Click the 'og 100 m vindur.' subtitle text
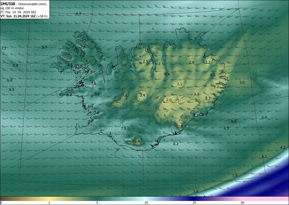Screen dimensions: 289x205 [x=12, y=8]
